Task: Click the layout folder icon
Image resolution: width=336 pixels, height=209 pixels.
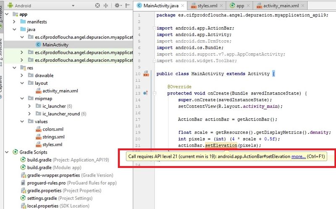Action: point(31,83)
